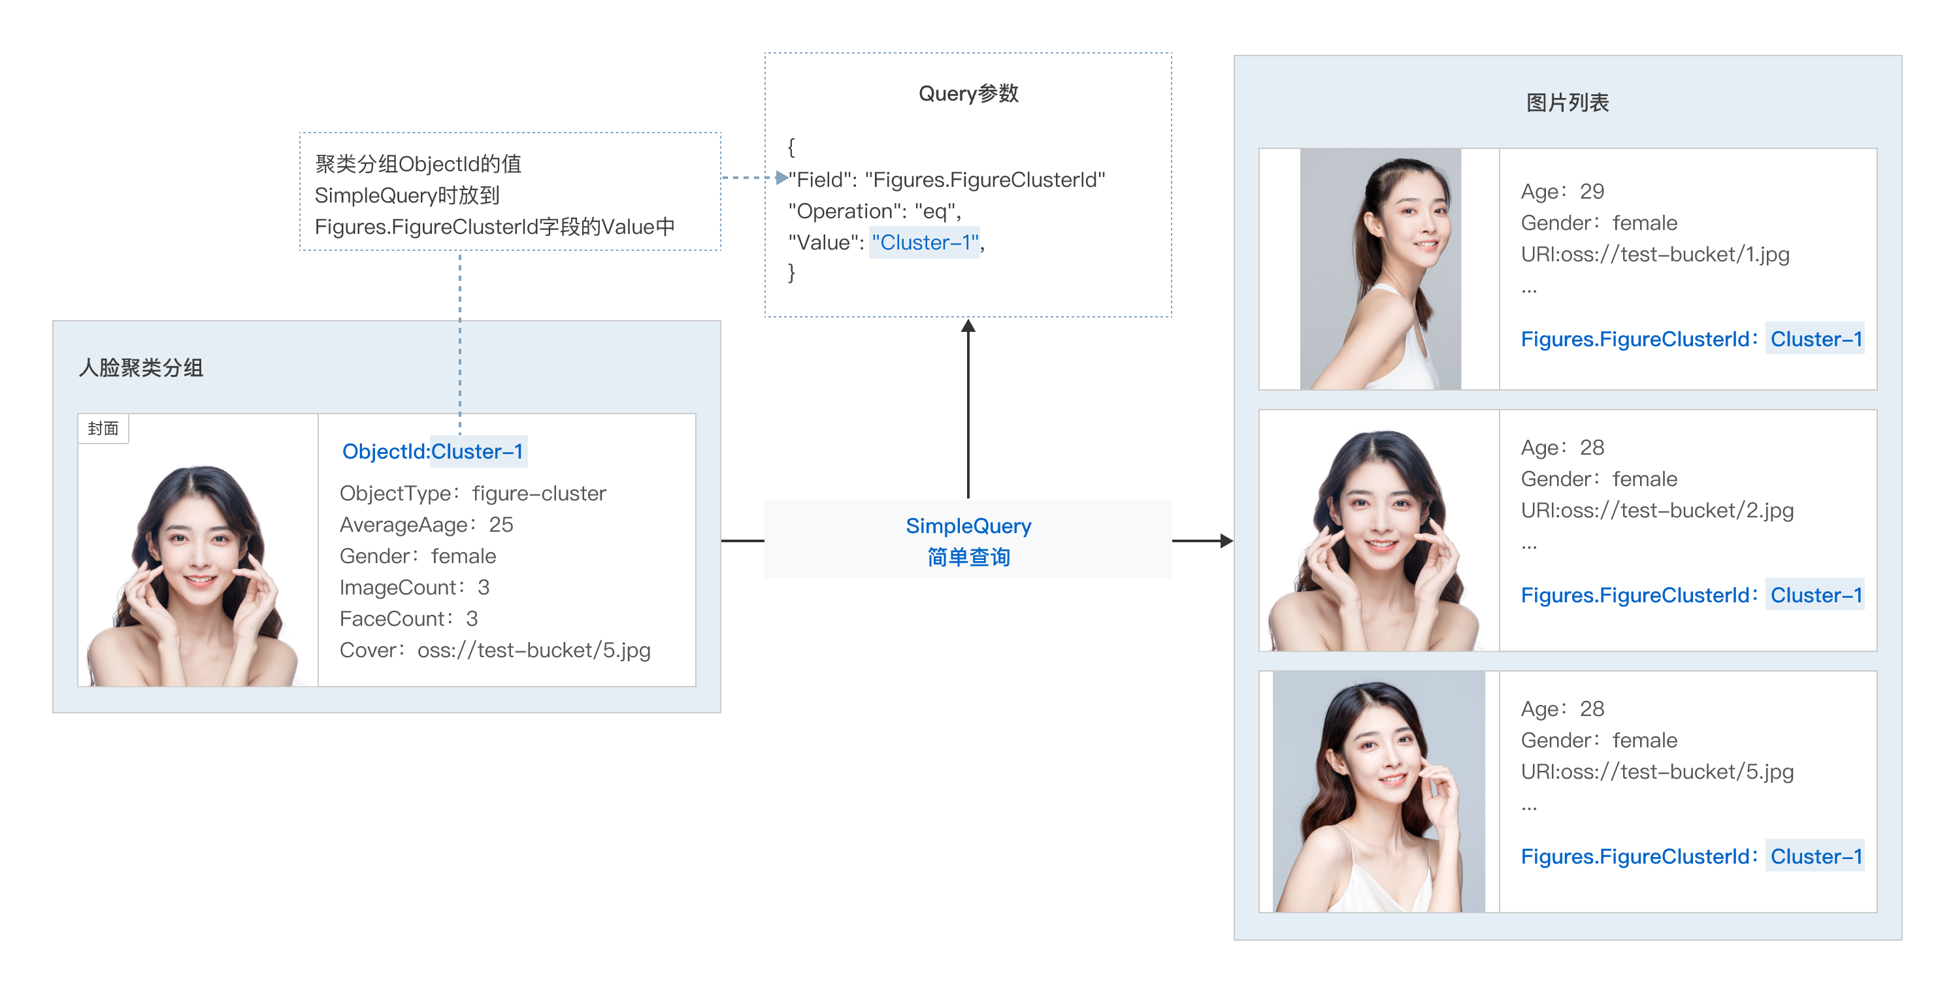This screenshot has height=993, width=1955.
Task: Select the ObjectId:Cluster-1 heading link
Action: coord(433,451)
